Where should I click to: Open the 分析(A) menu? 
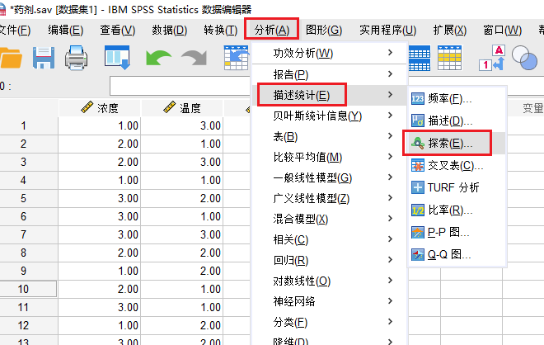272,30
